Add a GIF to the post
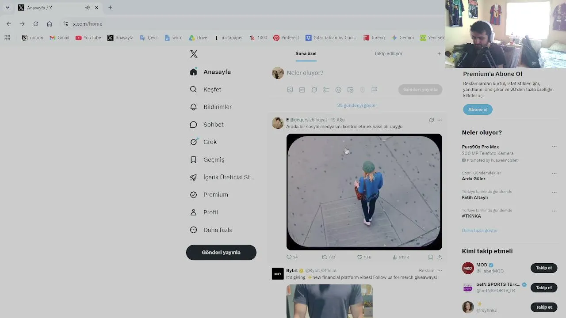Screen dimensions: 566x318 pos(302,90)
